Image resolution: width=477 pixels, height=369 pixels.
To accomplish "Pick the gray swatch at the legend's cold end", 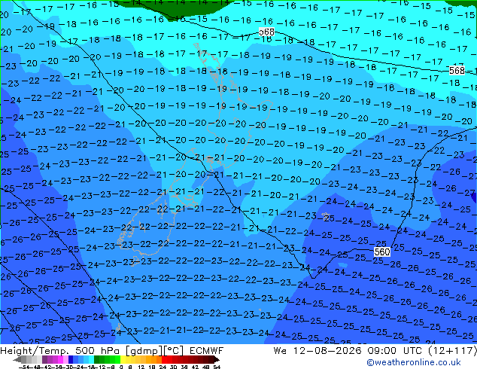I will coord(24,359).
